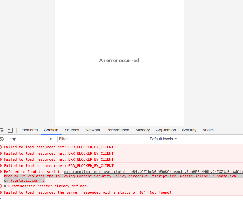The height and width of the screenshot is (203, 243).
Task: Switch to the Application tab
Action: 166,130
